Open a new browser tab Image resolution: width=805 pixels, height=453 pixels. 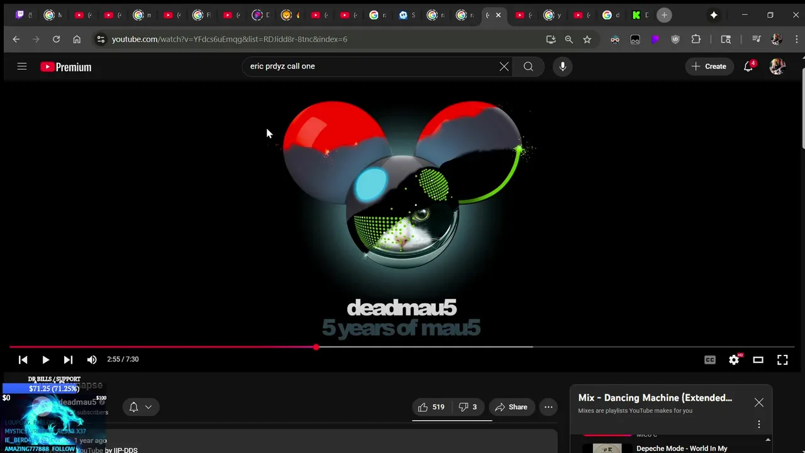tap(664, 15)
